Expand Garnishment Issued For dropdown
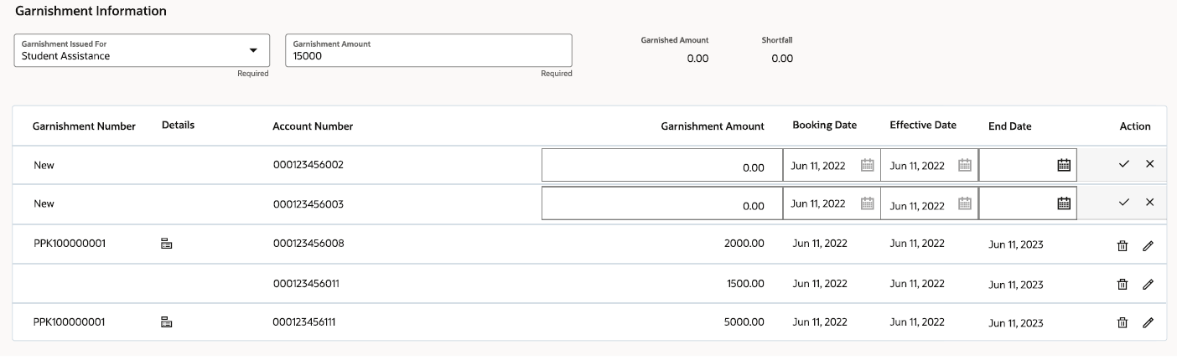This screenshot has height=360, width=1177. pyautogui.click(x=253, y=50)
